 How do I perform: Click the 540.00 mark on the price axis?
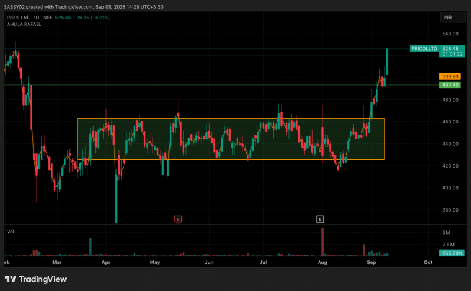click(x=450, y=34)
